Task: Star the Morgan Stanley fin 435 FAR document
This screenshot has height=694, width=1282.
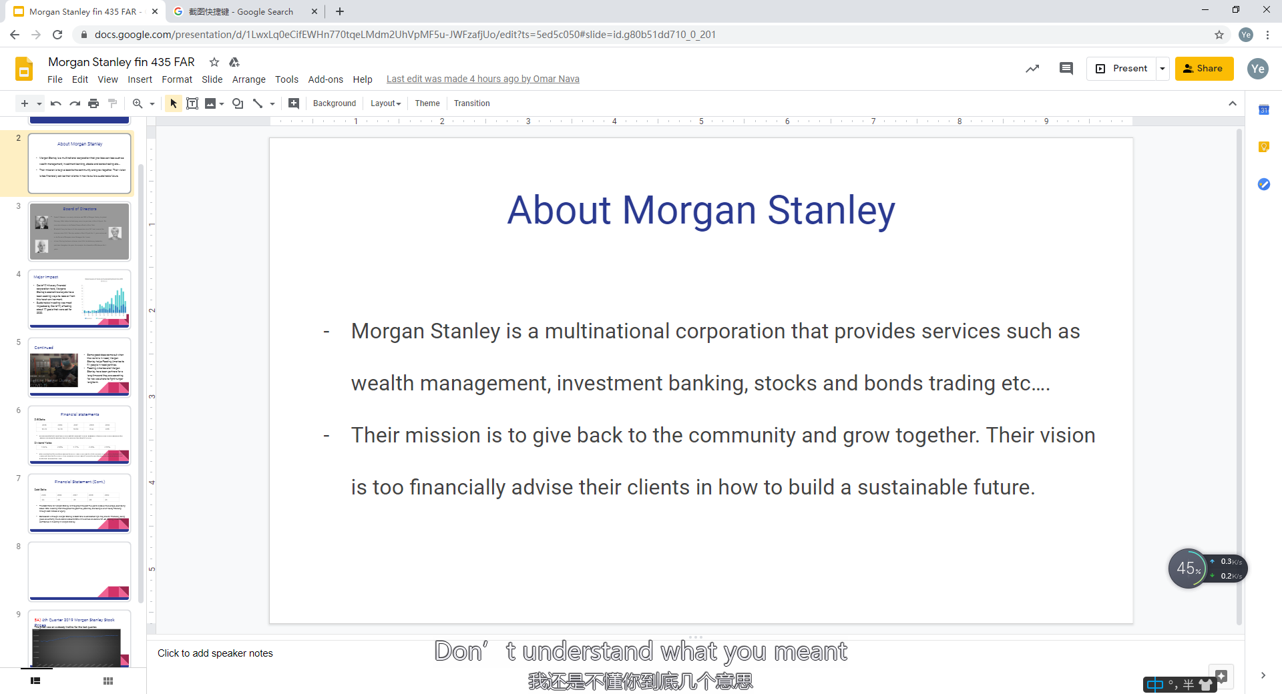Action: (214, 62)
